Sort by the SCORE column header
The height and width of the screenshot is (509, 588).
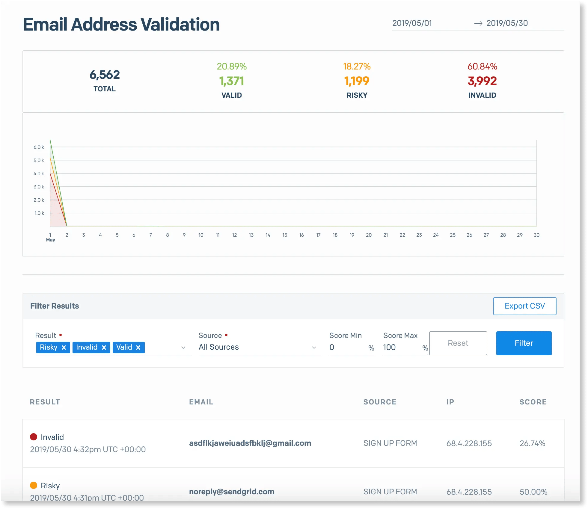[533, 402]
